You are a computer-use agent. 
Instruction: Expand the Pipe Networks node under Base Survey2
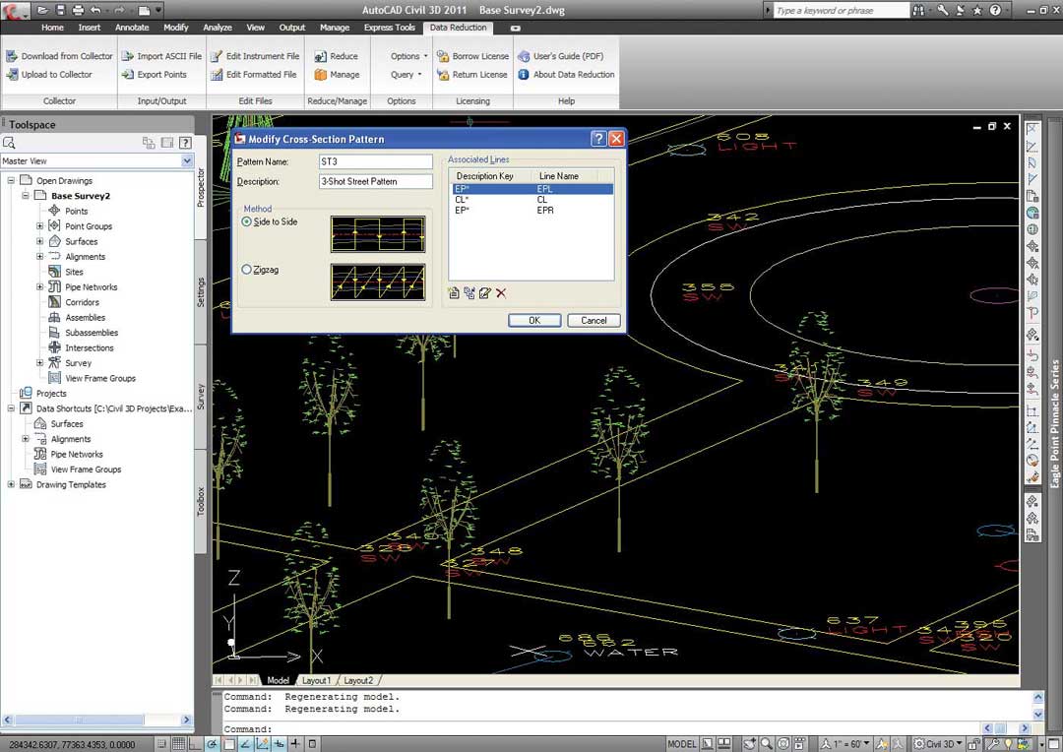point(40,287)
